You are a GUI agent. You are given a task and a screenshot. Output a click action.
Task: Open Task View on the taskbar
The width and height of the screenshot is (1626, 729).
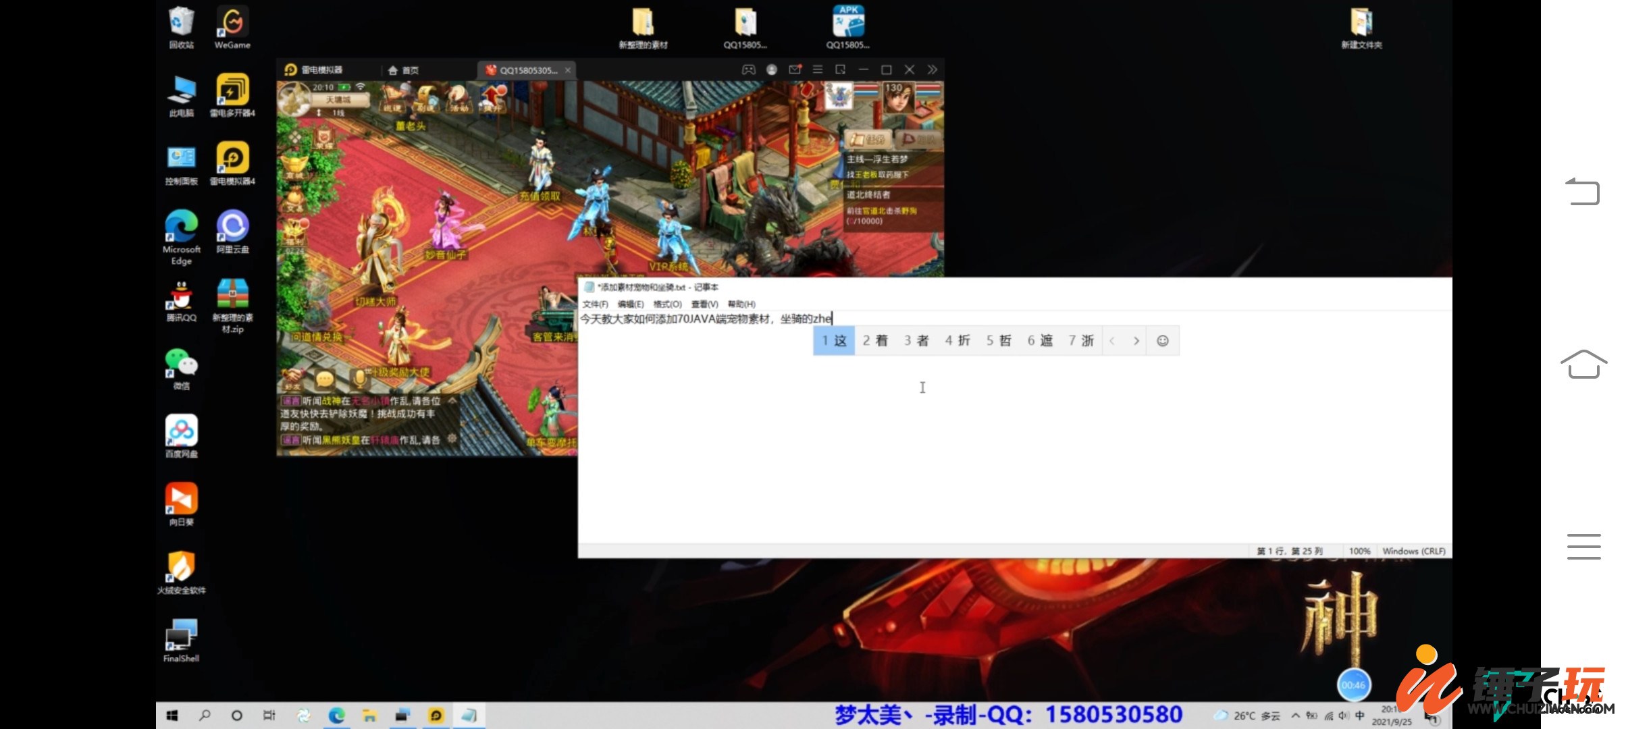[x=269, y=715]
